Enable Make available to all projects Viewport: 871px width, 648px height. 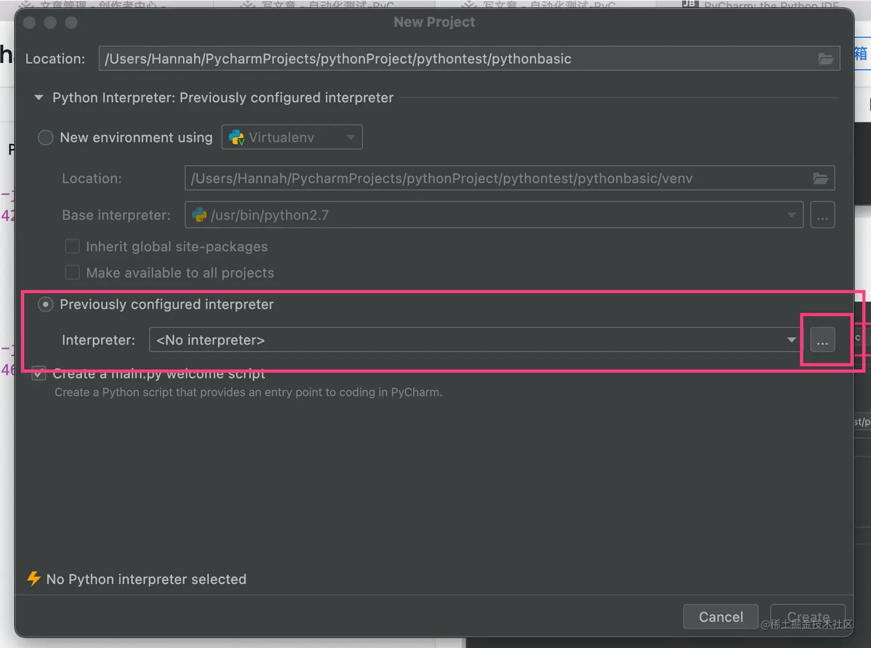coord(72,272)
